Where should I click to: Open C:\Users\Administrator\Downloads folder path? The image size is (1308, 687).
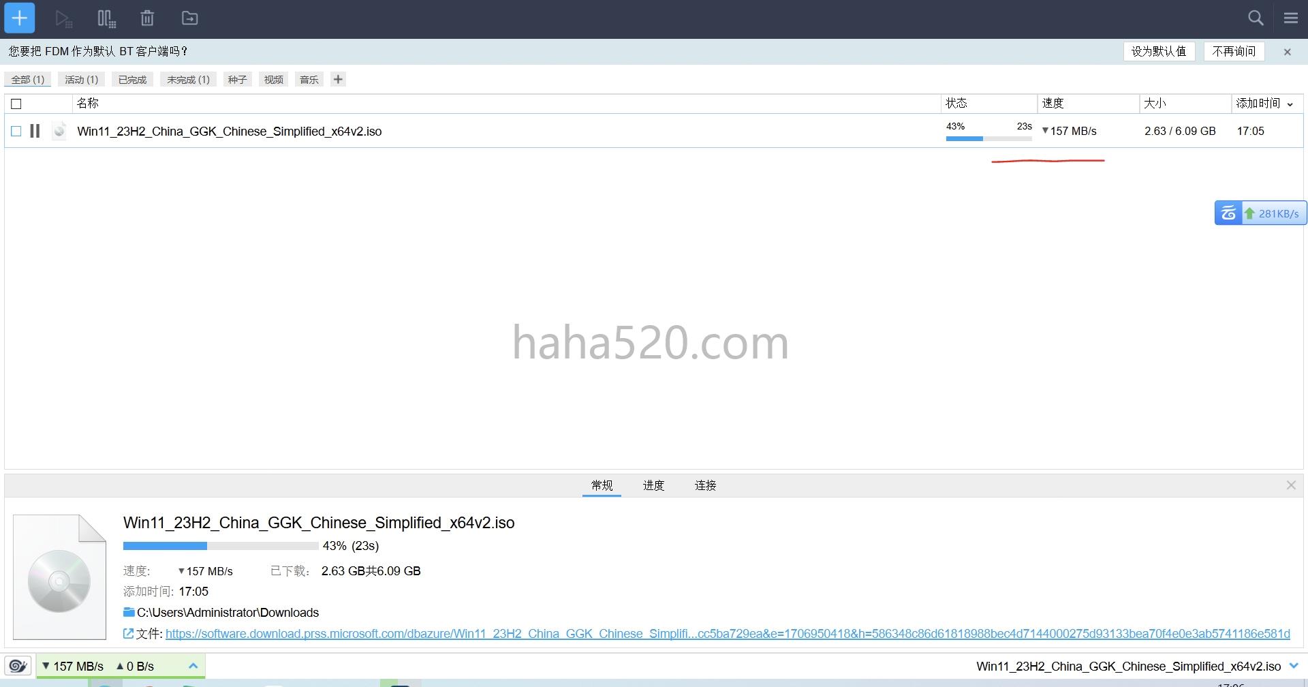coord(228,612)
